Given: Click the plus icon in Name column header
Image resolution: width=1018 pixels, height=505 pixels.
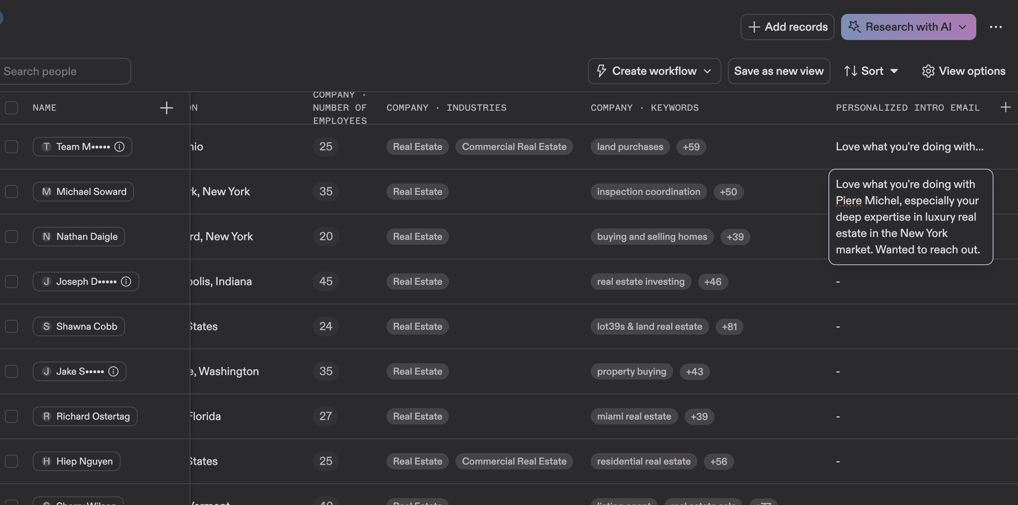Looking at the screenshot, I should coord(166,108).
